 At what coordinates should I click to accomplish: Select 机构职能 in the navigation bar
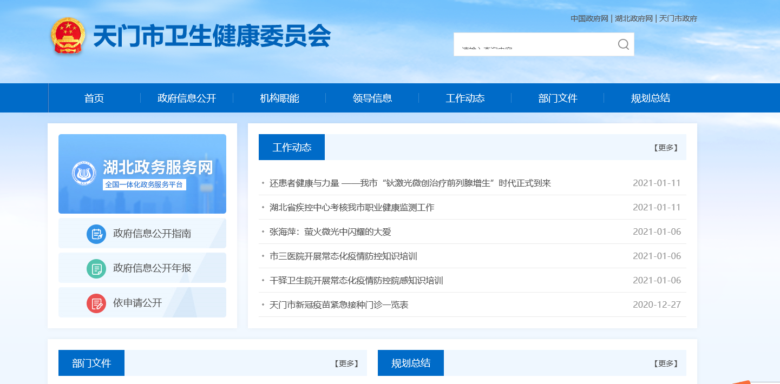[x=279, y=98]
